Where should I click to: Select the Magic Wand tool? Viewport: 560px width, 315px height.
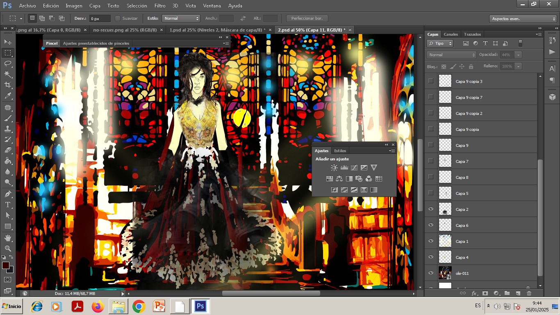pyautogui.click(x=8, y=74)
